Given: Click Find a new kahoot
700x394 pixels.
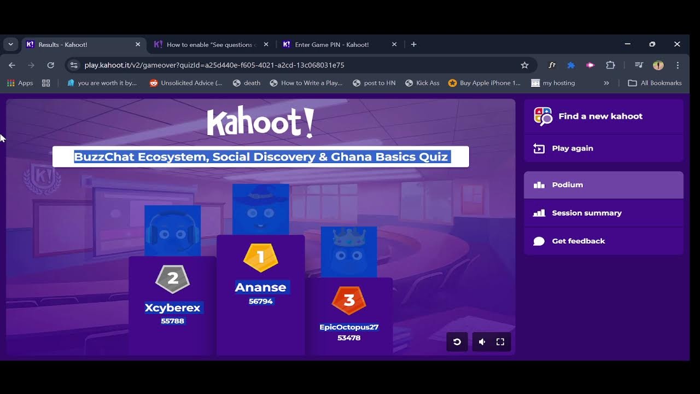Looking at the screenshot, I should (x=604, y=116).
